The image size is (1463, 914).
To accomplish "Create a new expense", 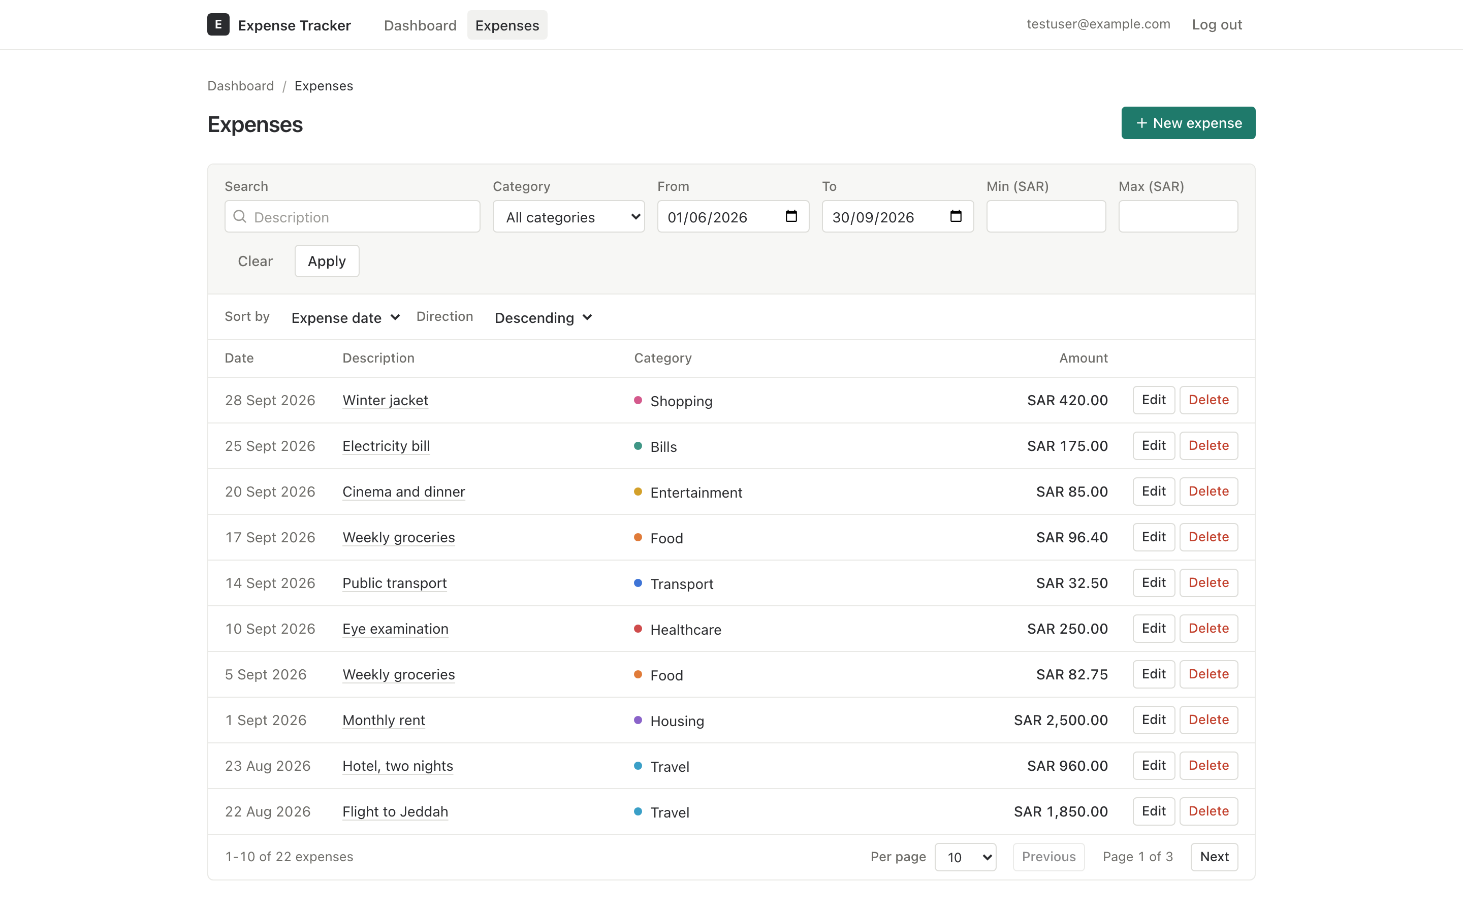I will (1188, 123).
